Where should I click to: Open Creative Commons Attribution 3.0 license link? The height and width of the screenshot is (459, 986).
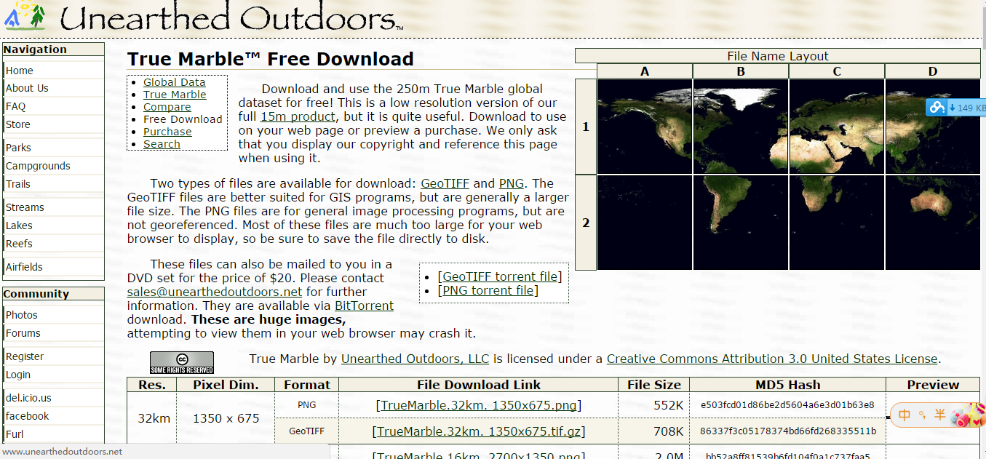[x=772, y=359]
